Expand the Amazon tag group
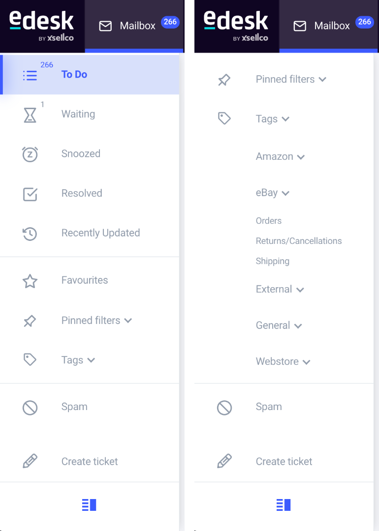 tap(281, 156)
